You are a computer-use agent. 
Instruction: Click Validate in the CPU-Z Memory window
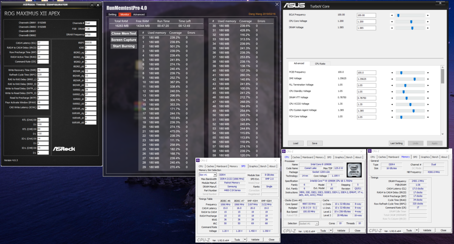pos(427,230)
